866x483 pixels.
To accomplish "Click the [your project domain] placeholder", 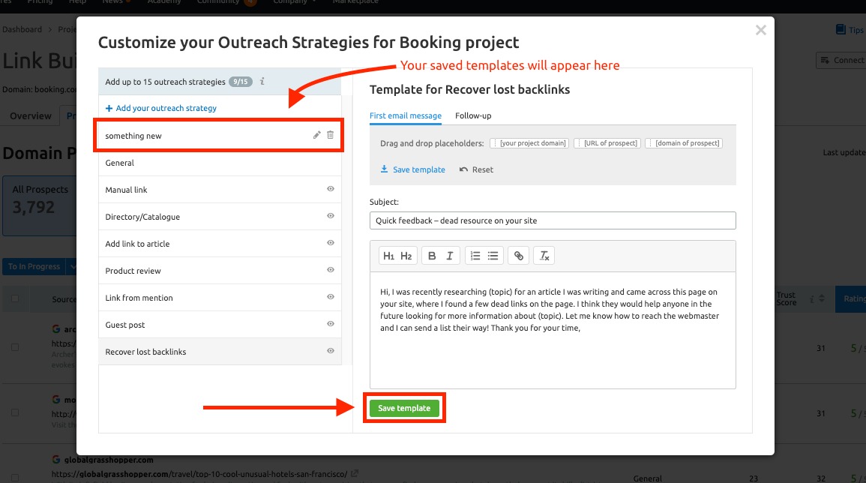I will 529,143.
